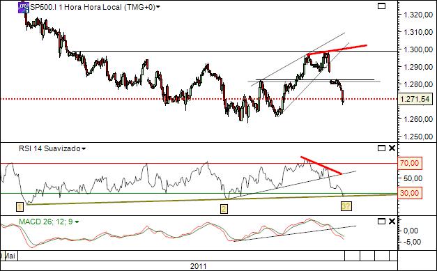Click the 1.250,00 price axis label
437x271 pixels.
(418, 137)
